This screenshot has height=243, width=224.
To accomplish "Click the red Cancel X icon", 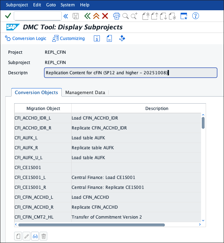I will click(105, 16).
